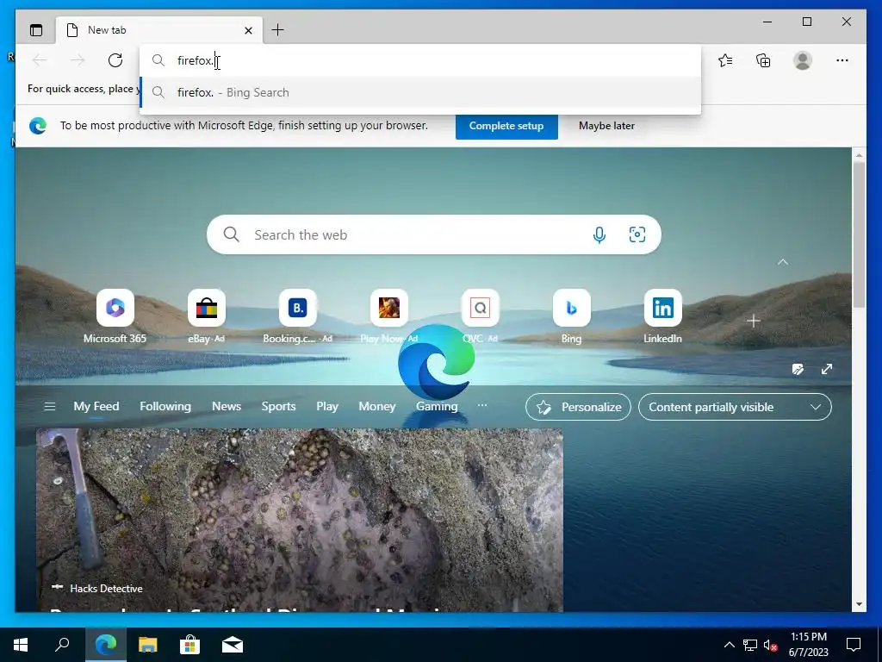This screenshot has height=662, width=882.
Task: Click the Search the web box
Action: point(434,234)
